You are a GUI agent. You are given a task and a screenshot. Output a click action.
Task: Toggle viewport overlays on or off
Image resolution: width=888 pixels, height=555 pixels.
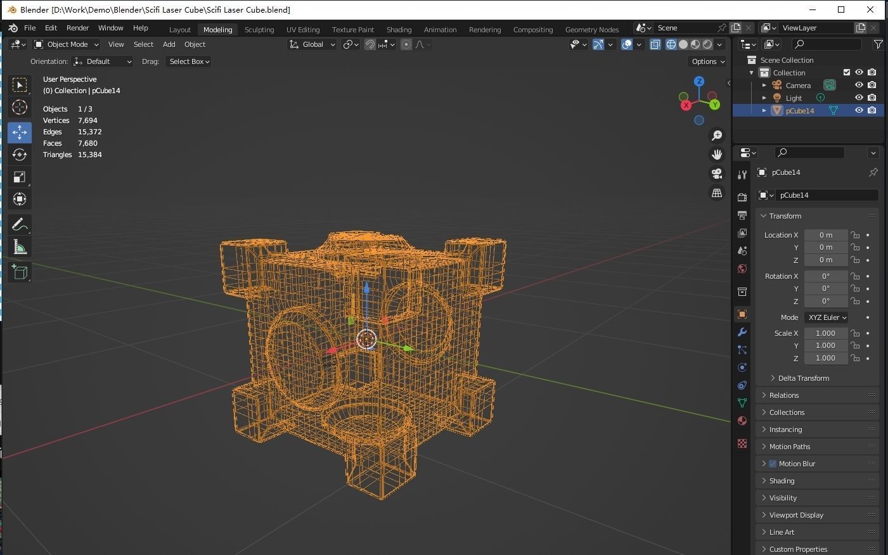point(627,44)
